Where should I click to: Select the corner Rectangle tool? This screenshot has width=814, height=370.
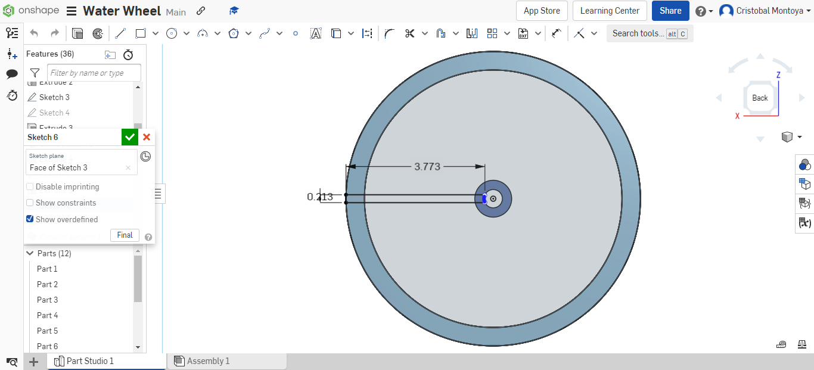point(141,33)
